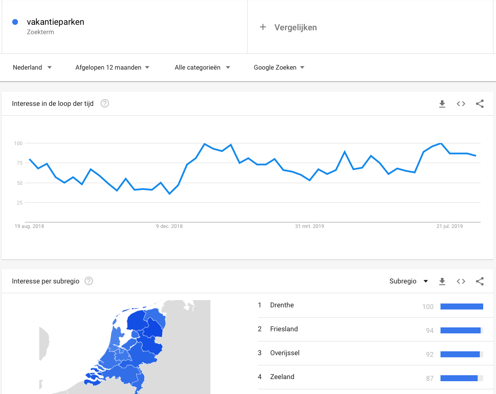Share the interest over time chart

click(x=480, y=104)
